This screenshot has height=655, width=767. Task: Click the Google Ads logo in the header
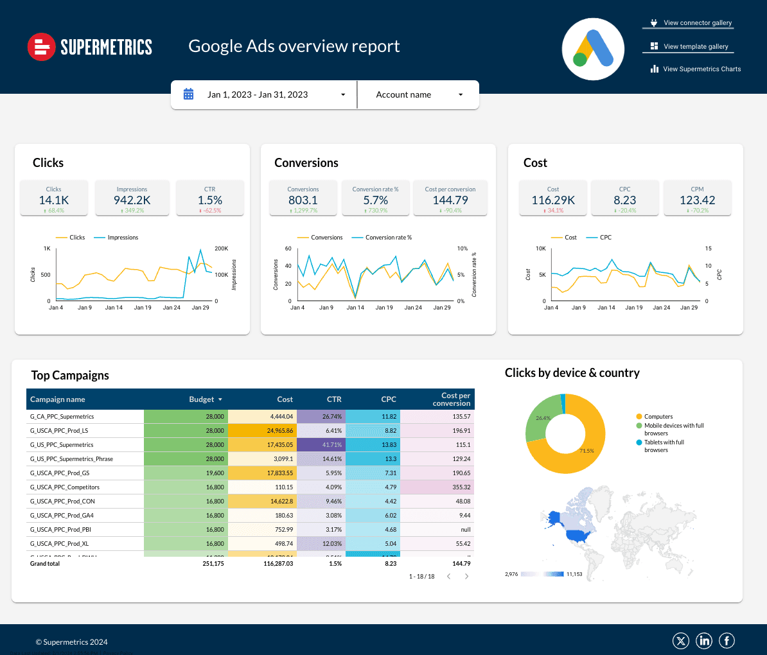pyautogui.click(x=592, y=49)
